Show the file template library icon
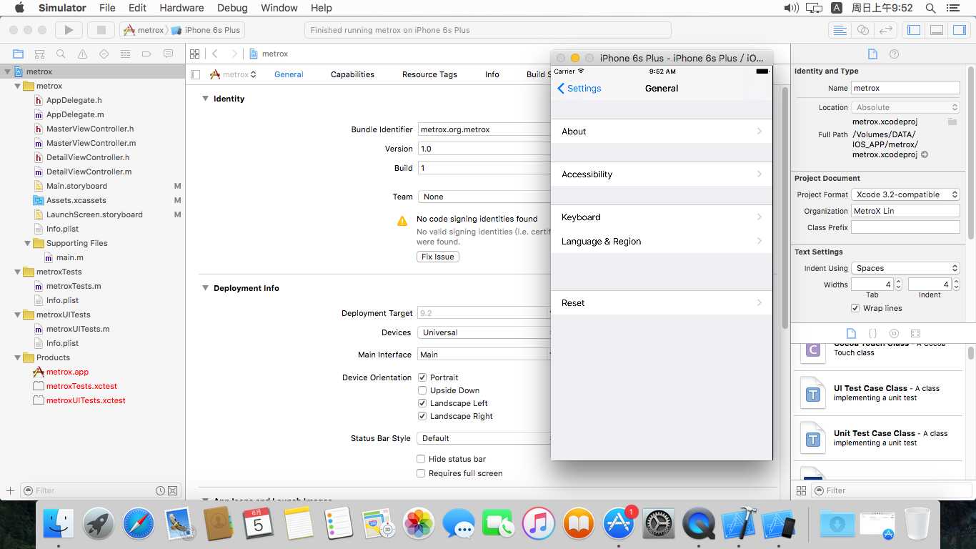Image resolution: width=976 pixels, height=549 pixels. [x=851, y=334]
